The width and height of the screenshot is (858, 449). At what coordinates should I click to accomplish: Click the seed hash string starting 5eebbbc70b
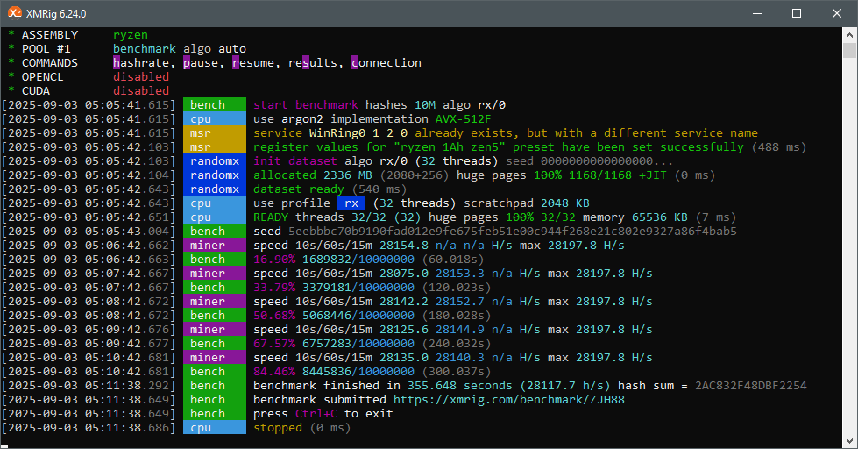click(513, 231)
